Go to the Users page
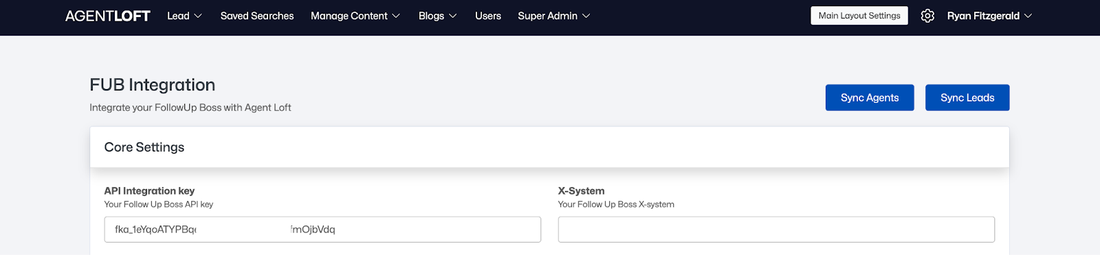The height and width of the screenshot is (255, 1100). pyautogui.click(x=488, y=16)
